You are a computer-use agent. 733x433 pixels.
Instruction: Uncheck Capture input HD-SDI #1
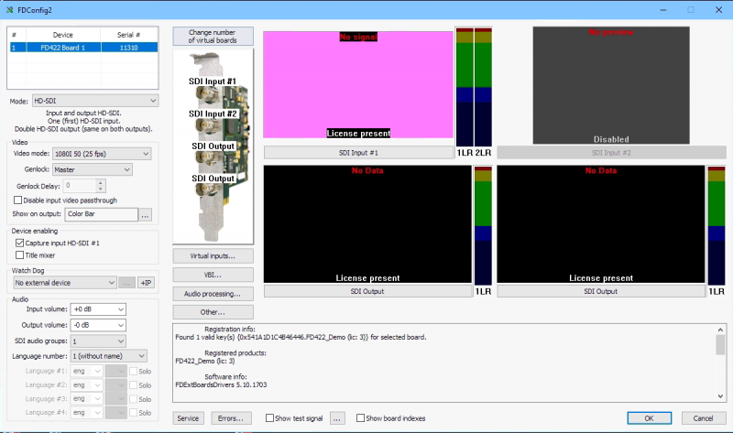tap(19, 243)
